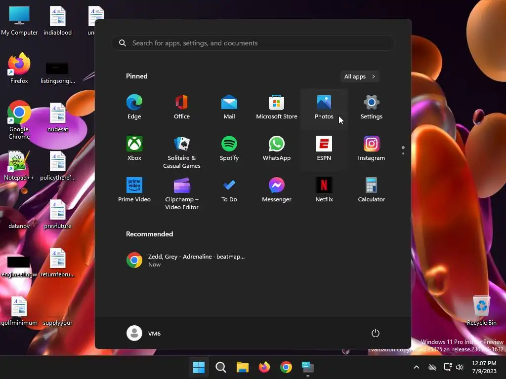Click the Start menu search box

click(253, 43)
